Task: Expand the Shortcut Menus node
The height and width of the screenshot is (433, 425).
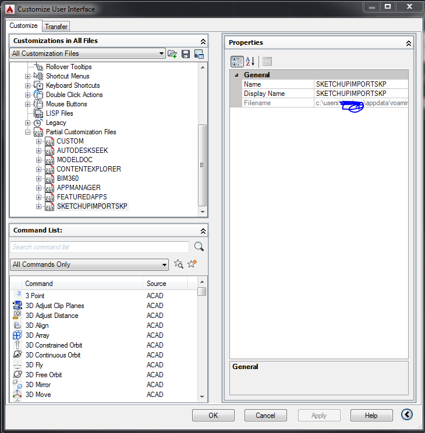Action: [x=27, y=76]
